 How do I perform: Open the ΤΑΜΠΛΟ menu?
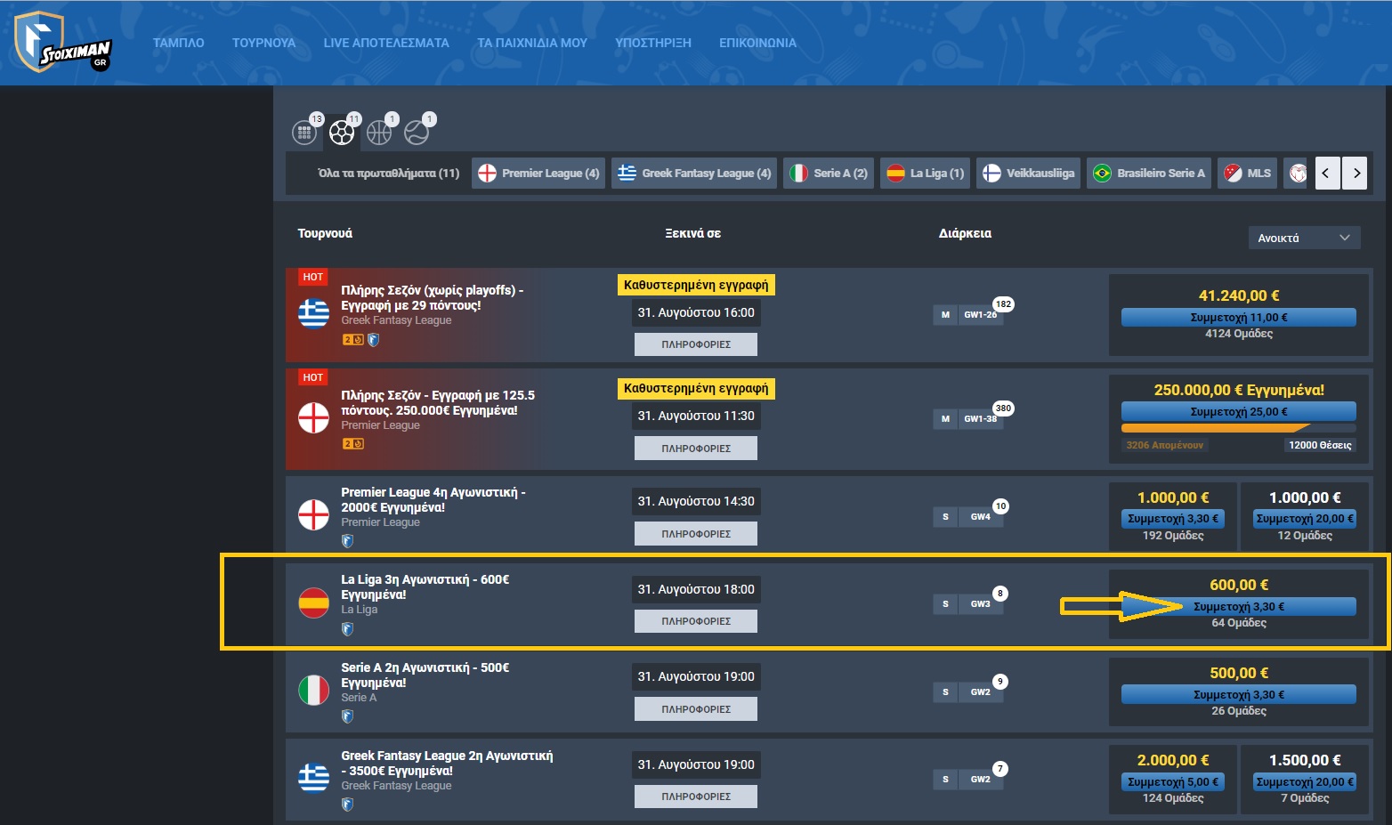click(x=178, y=43)
